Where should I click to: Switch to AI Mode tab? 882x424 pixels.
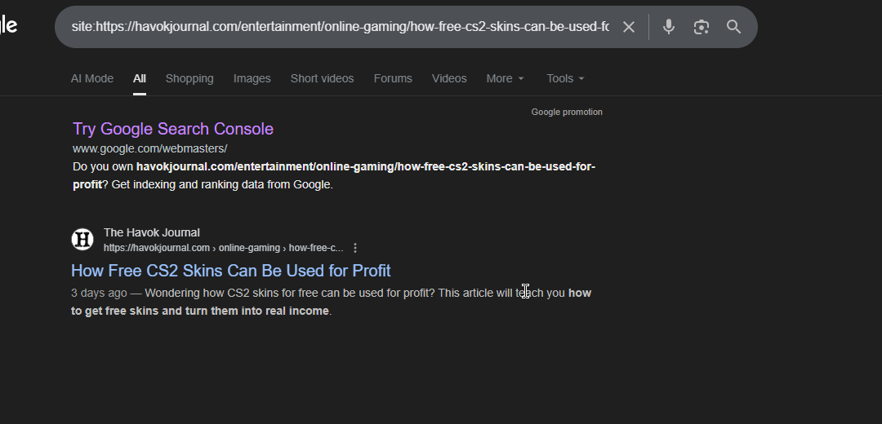pos(92,78)
